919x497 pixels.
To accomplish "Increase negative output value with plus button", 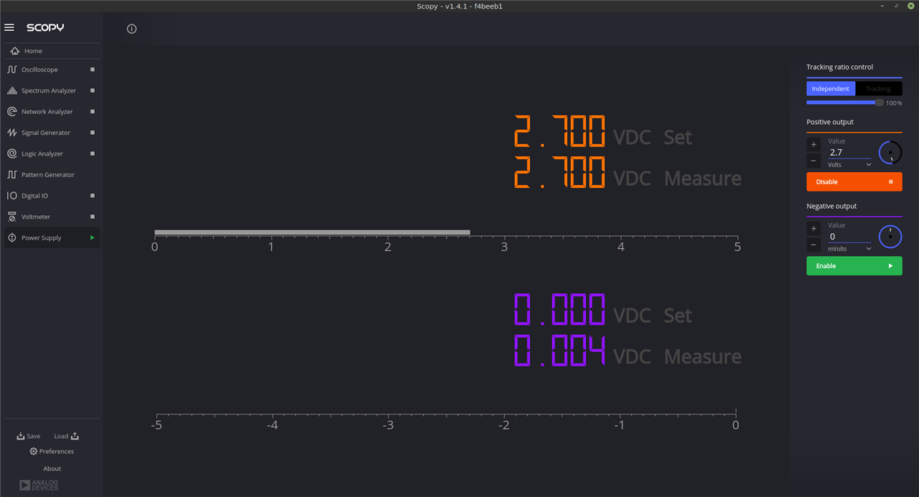I will click(813, 229).
